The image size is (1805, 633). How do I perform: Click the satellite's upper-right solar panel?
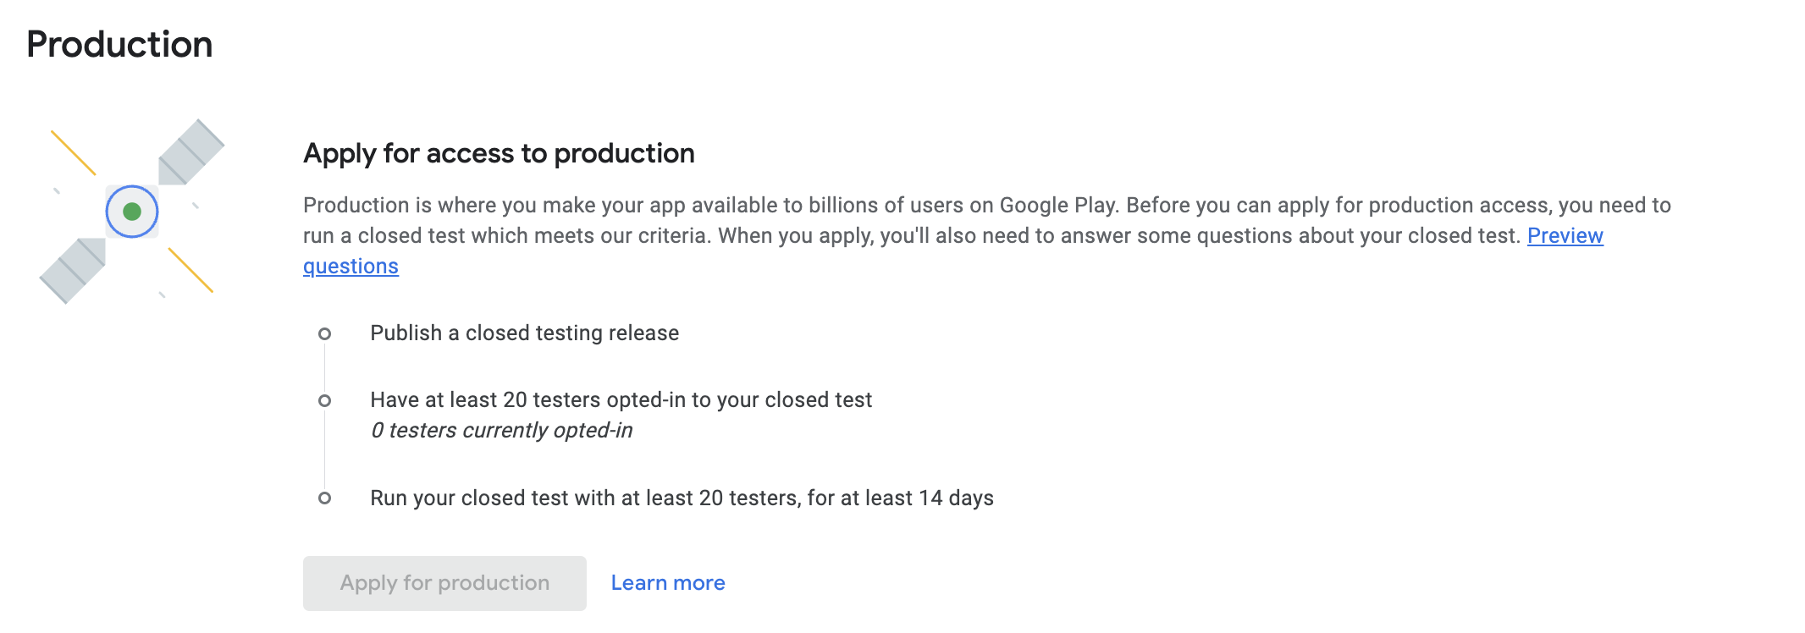tap(191, 152)
